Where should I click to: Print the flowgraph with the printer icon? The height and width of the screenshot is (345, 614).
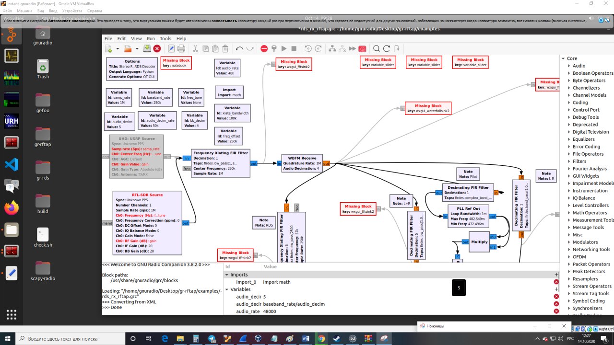click(x=181, y=48)
